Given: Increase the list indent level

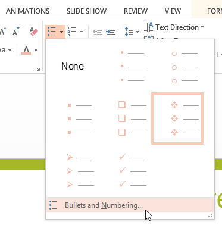Looking at the screenshot, I should [111, 32].
